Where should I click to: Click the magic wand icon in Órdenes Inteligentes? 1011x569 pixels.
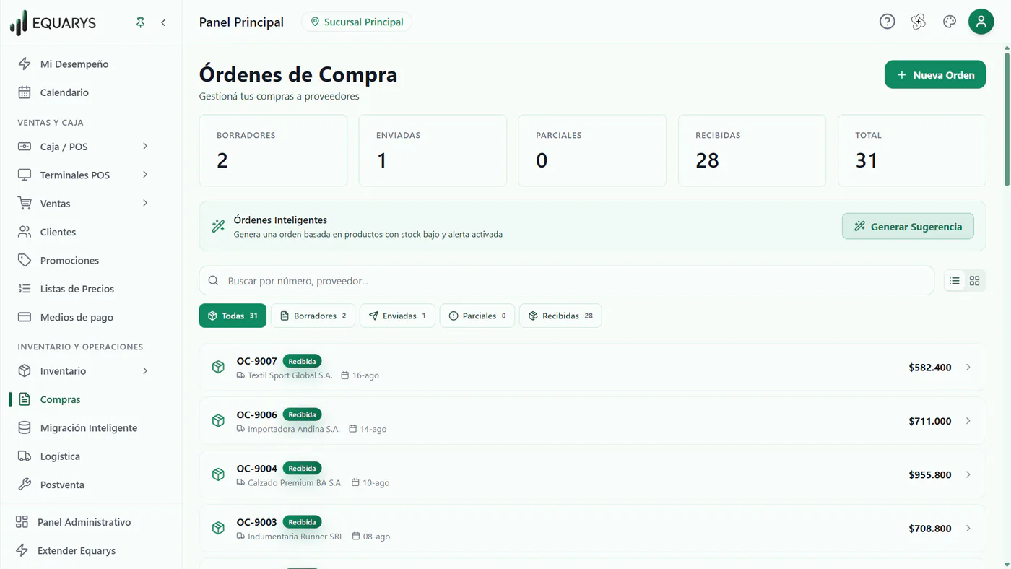click(218, 226)
